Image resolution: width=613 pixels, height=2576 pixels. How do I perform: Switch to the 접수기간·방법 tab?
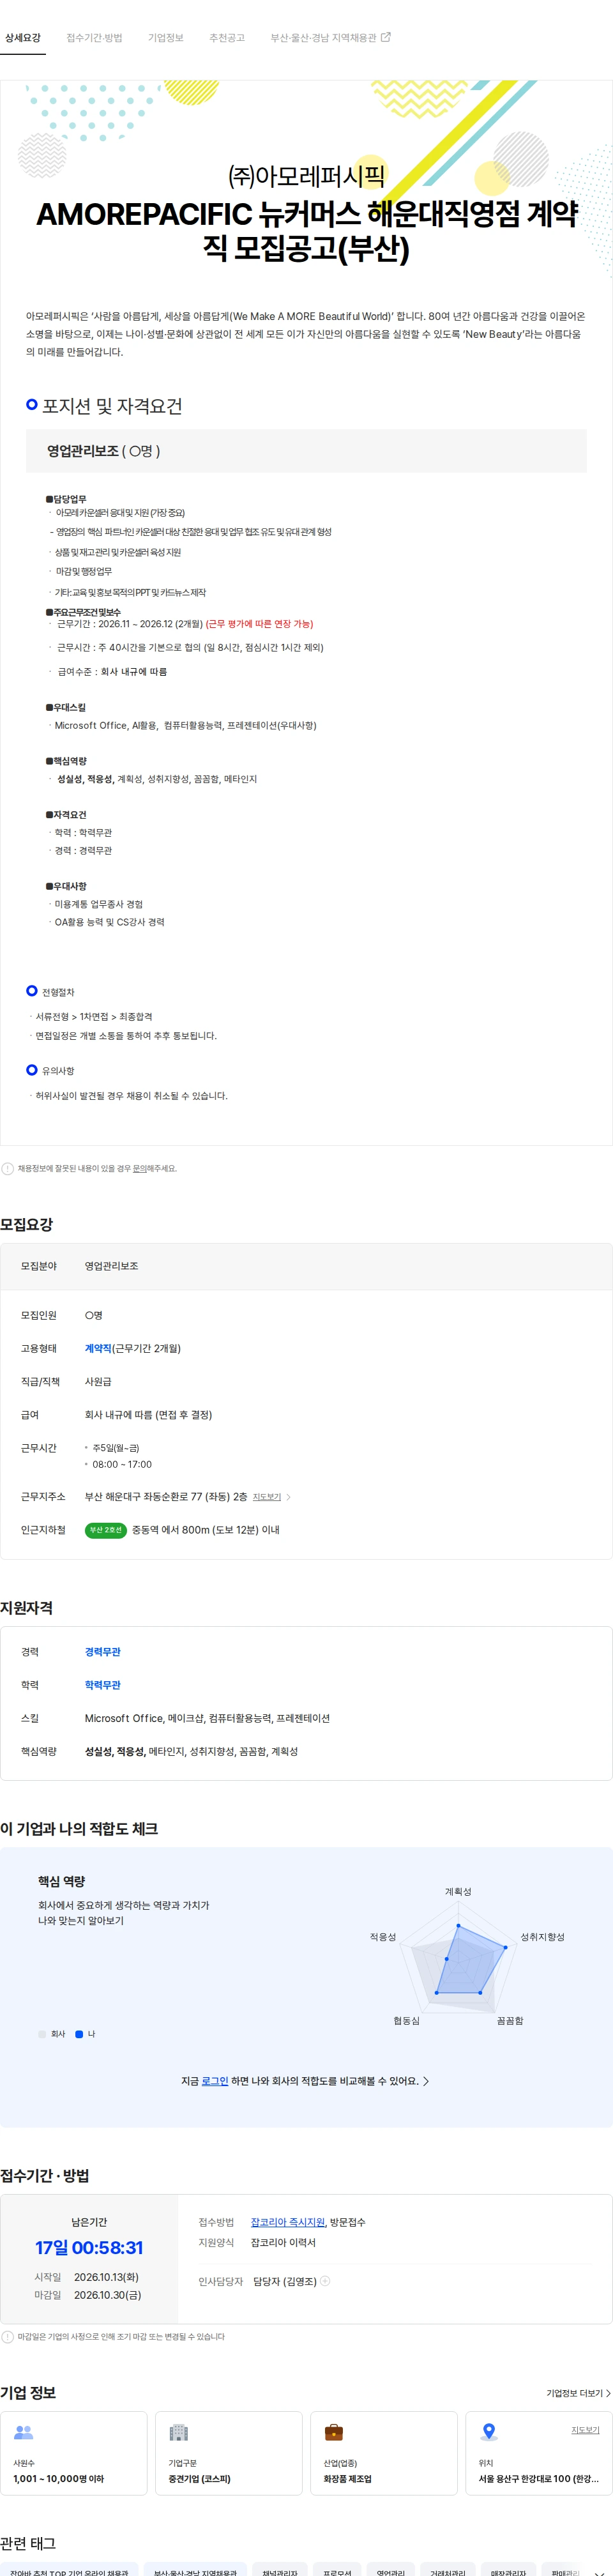point(94,38)
